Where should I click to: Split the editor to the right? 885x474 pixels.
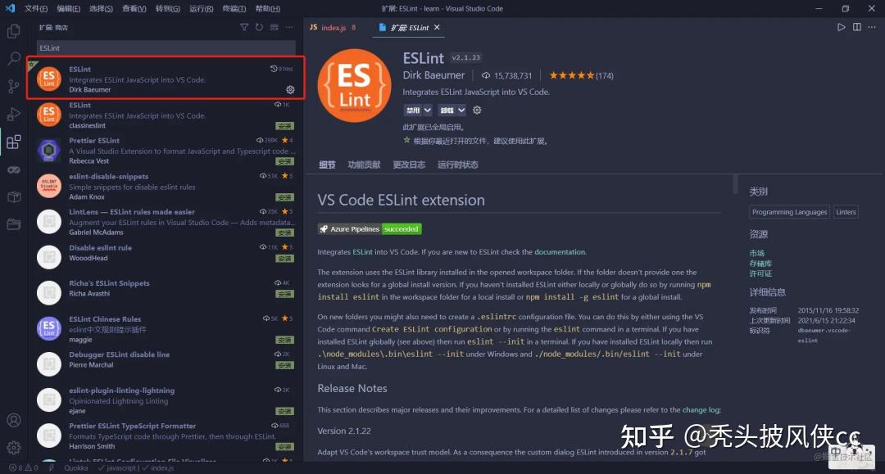[x=857, y=27]
